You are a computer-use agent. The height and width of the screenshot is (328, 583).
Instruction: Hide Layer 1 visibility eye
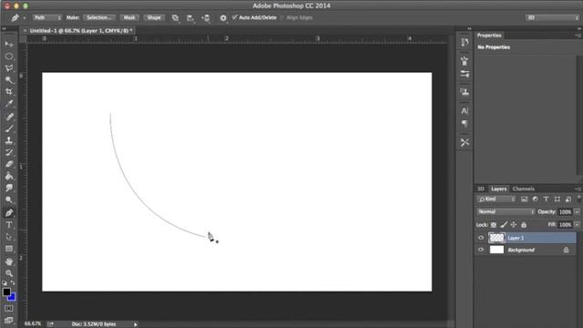[481, 238]
